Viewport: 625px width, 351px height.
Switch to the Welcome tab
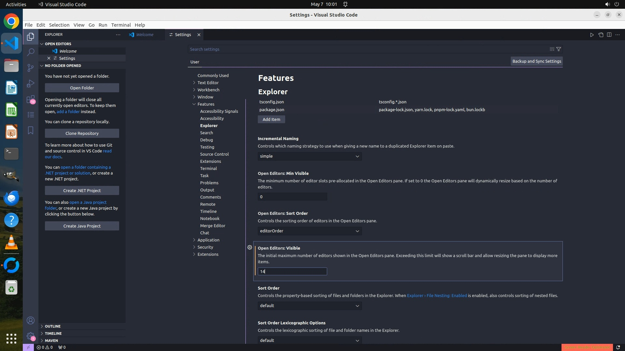tap(145, 35)
